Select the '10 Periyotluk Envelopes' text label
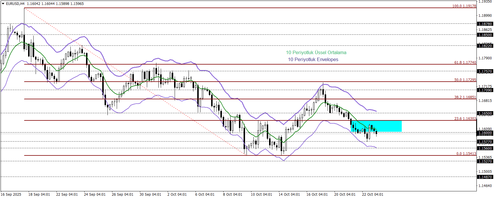 (x=313, y=59)
